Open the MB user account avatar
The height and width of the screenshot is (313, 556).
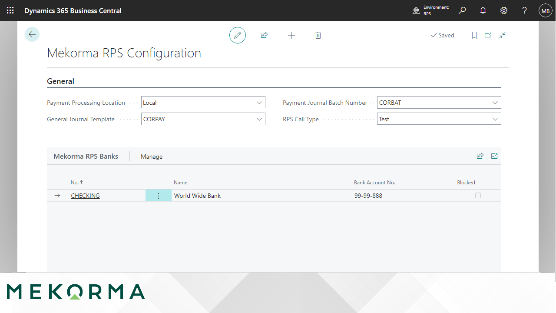click(x=546, y=10)
